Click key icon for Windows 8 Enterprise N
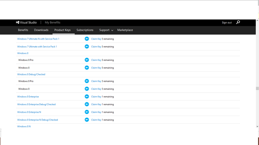Viewport: 259px width, 145px height. (87, 112)
